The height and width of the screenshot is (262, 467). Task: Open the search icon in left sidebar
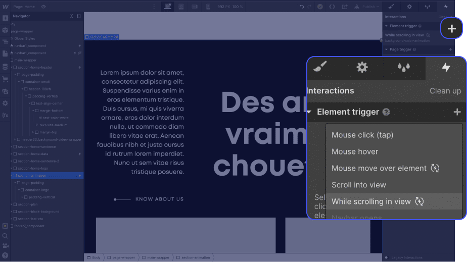5,236
